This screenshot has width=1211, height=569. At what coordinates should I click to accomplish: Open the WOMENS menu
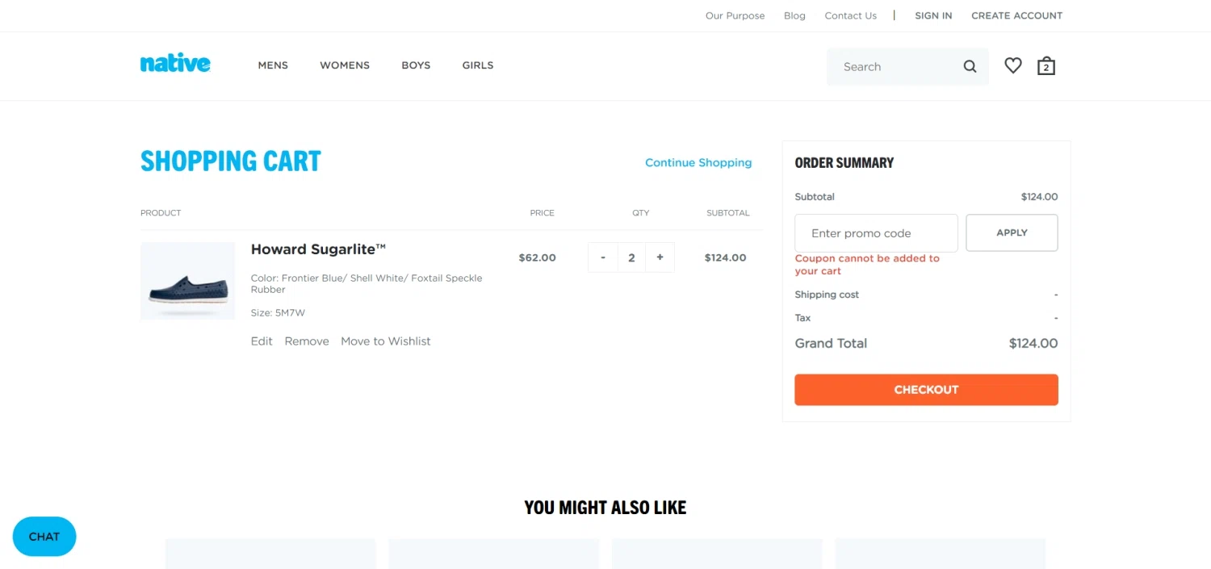tap(345, 65)
